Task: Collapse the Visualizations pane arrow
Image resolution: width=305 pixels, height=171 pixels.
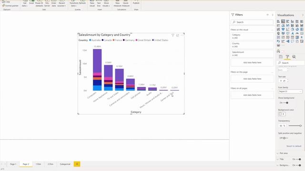Action: point(303,15)
